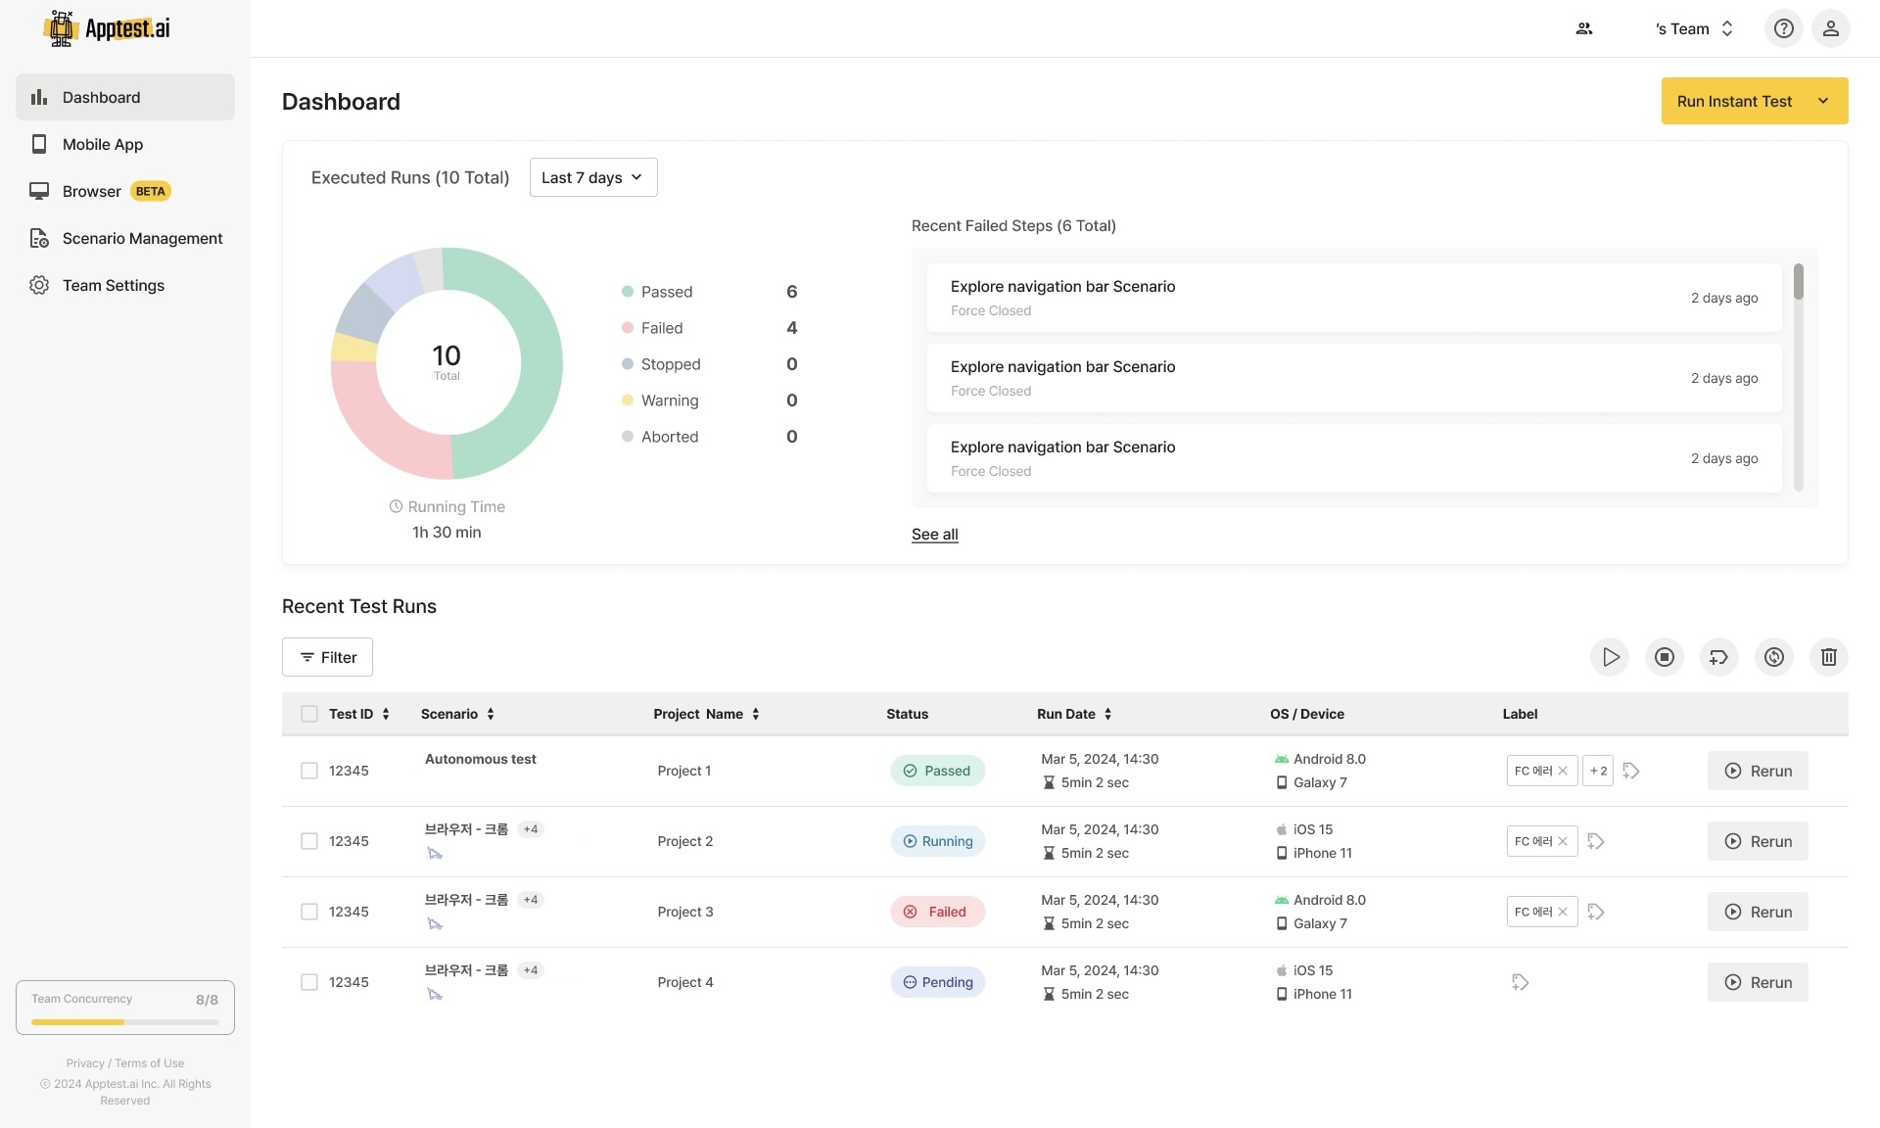Expand +4 badge in Project 3 scenario
Image resolution: width=1880 pixels, height=1128 pixels.
531,900
